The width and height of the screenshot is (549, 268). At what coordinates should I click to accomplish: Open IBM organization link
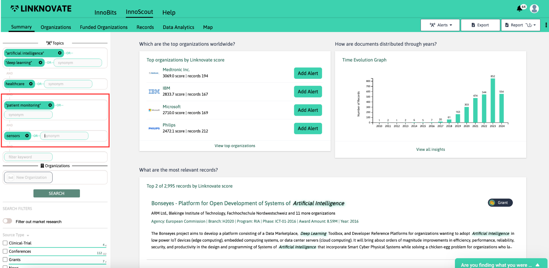166,88
